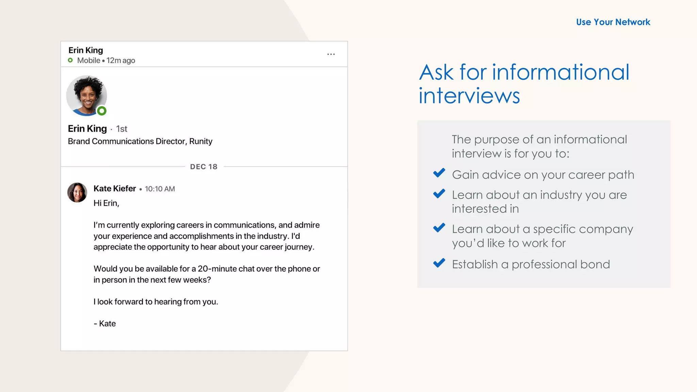Click checkmark beside Learn about an industry
This screenshot has width=697, height=392.
[x=439, y=194]
